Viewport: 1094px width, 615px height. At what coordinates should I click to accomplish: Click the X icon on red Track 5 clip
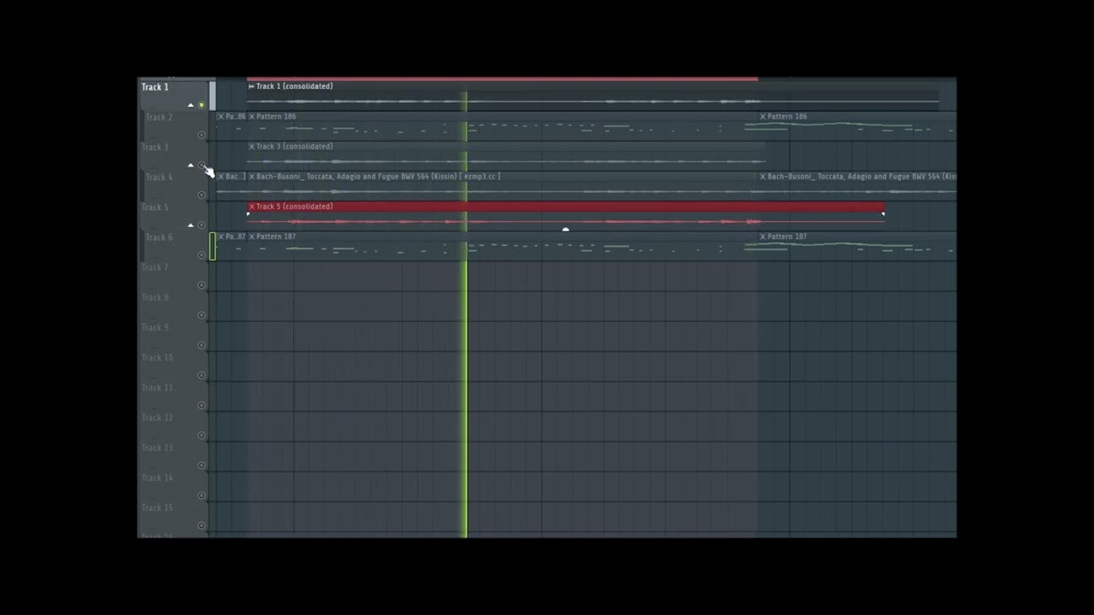pyautogui.click(x=251, y=206)
